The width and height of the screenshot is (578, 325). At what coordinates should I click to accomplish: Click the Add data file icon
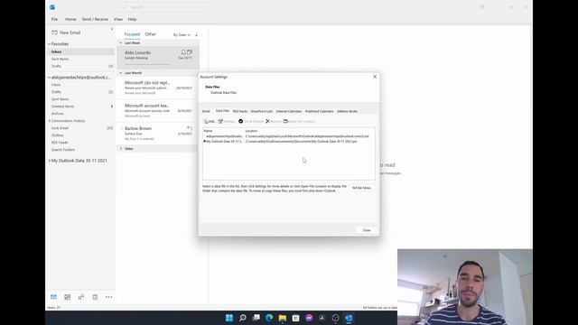point(206,121)
